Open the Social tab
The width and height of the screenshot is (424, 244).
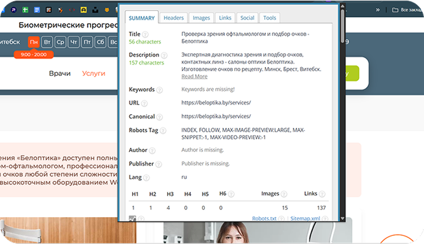[x=247, y=18]
